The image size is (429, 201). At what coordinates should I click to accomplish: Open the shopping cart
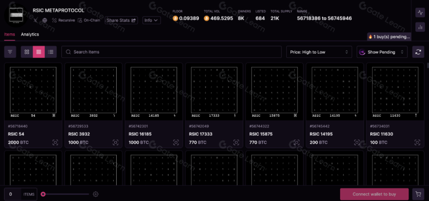tap(418, 194)
